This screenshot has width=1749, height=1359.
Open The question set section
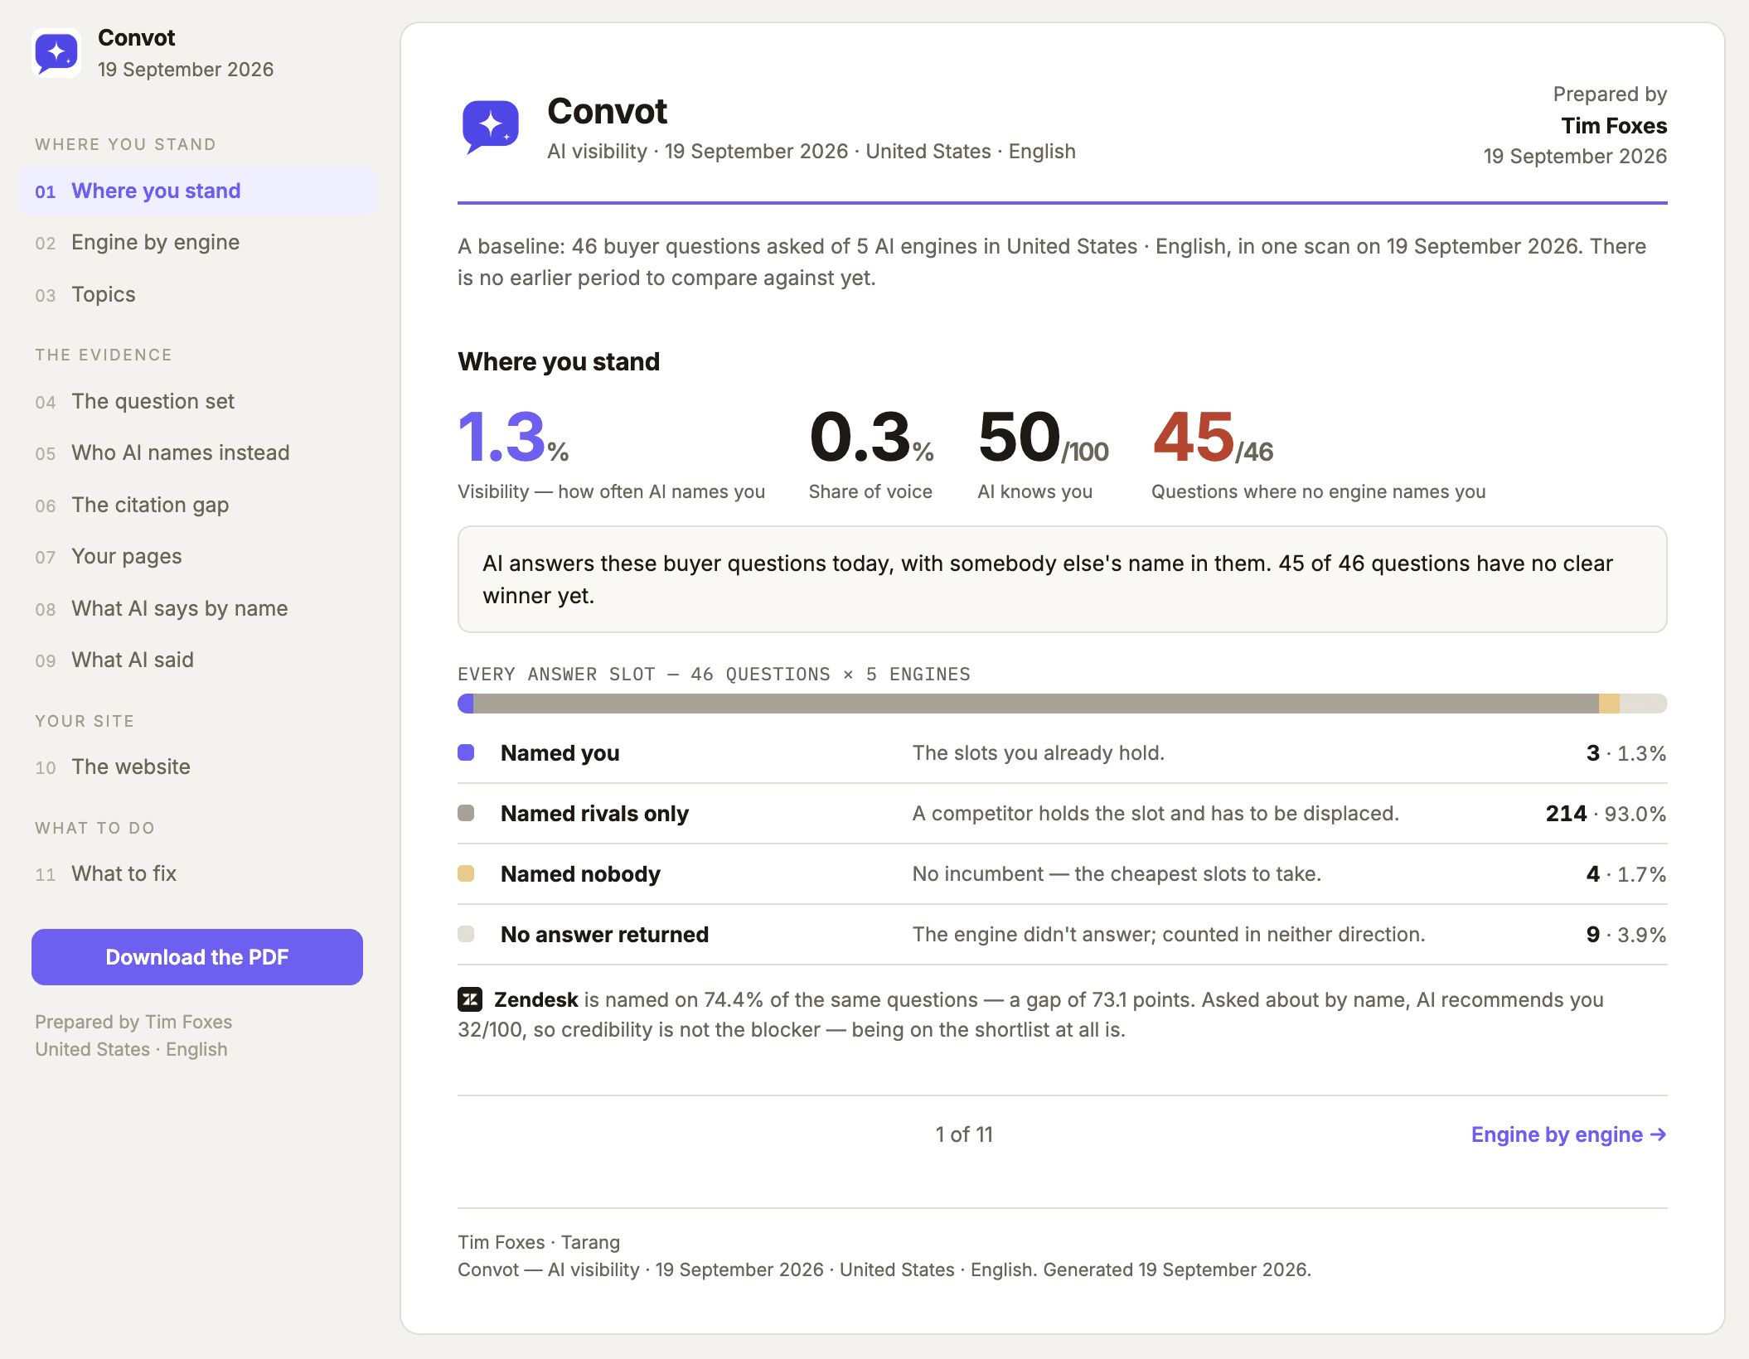coord(197,401)
